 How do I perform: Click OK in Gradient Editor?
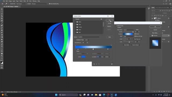click(x=109, y=20)
